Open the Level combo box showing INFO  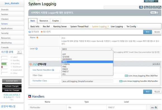[87, 49]
